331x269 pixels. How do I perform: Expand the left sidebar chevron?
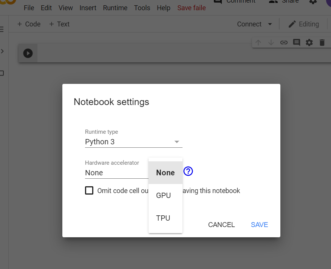click(2, 51)
